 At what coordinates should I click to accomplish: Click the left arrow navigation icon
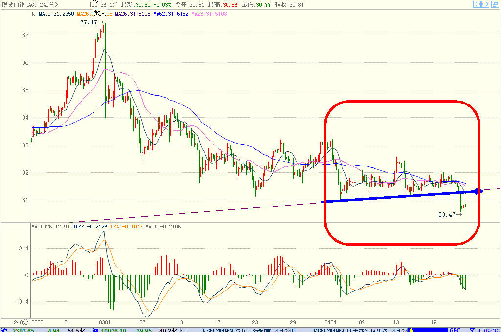(477, 4)
